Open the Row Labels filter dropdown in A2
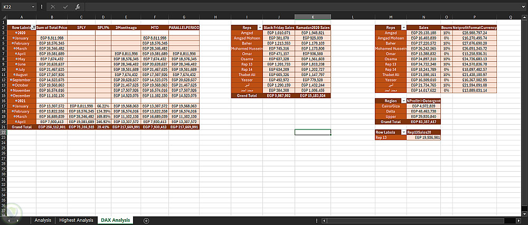Viewport: 528px width, 225px height. 33,27
